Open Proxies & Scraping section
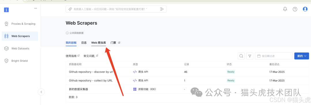Screen dimensions: 311x105 click(20, 24)
